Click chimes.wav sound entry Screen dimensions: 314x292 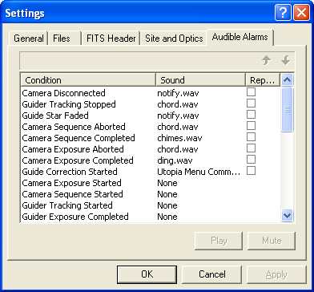coord(179,138)
